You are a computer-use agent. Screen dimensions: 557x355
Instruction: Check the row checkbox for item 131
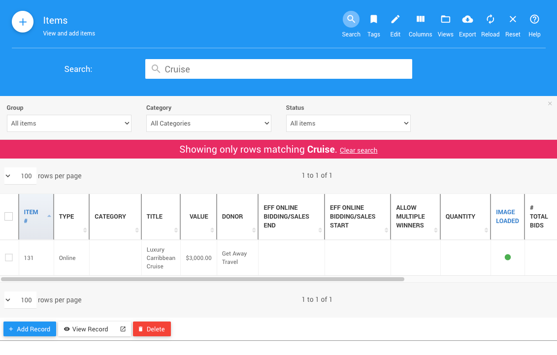tap(9, 258)
